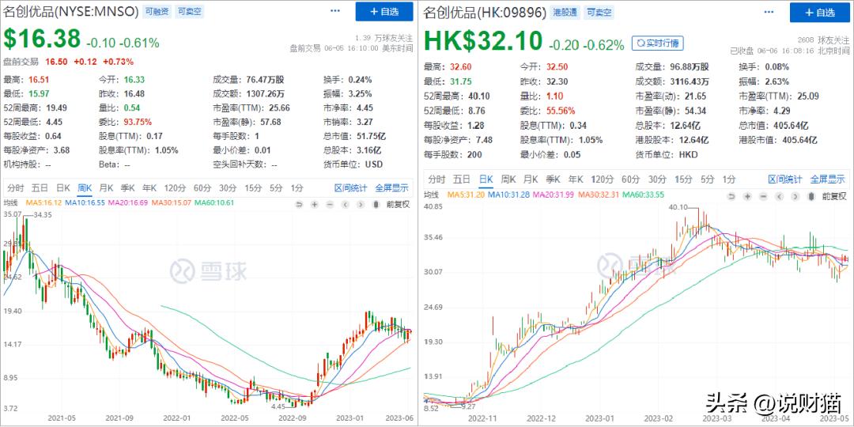Switch HK:09896 chart to 分时 tab
Image resolution: width=854 pixels, height=427 pixels.
coord(436,179)
